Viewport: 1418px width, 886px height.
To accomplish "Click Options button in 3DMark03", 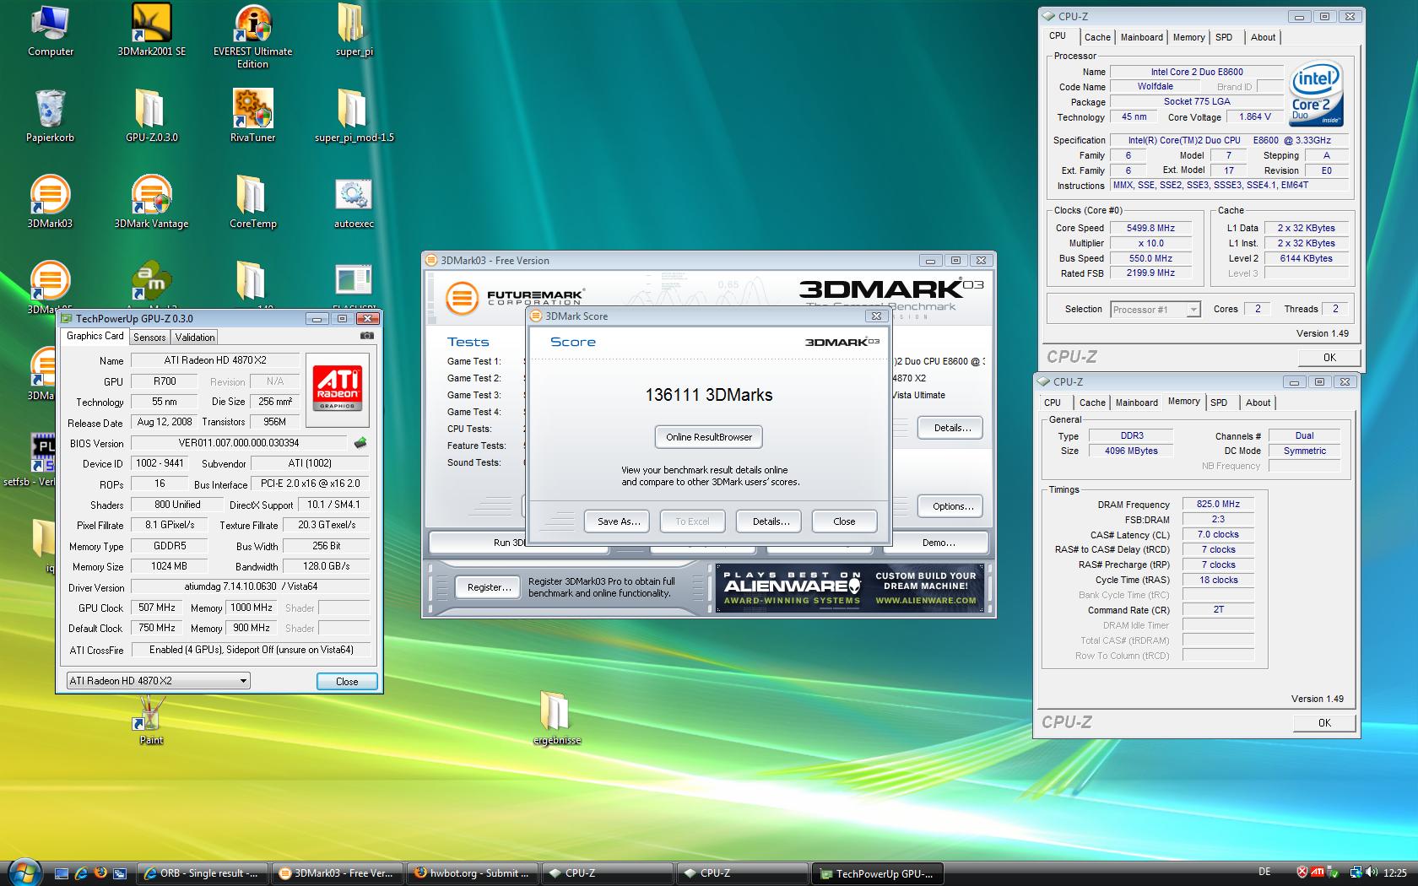I will pyautogui.click(x=952, y=506).
